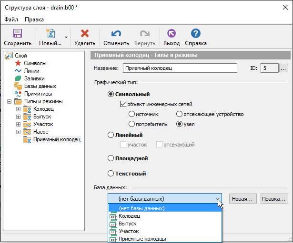The image size is (293, 243).
Task: Uncheck объект инженерных сетей checkbox
Action: point(123,104)
